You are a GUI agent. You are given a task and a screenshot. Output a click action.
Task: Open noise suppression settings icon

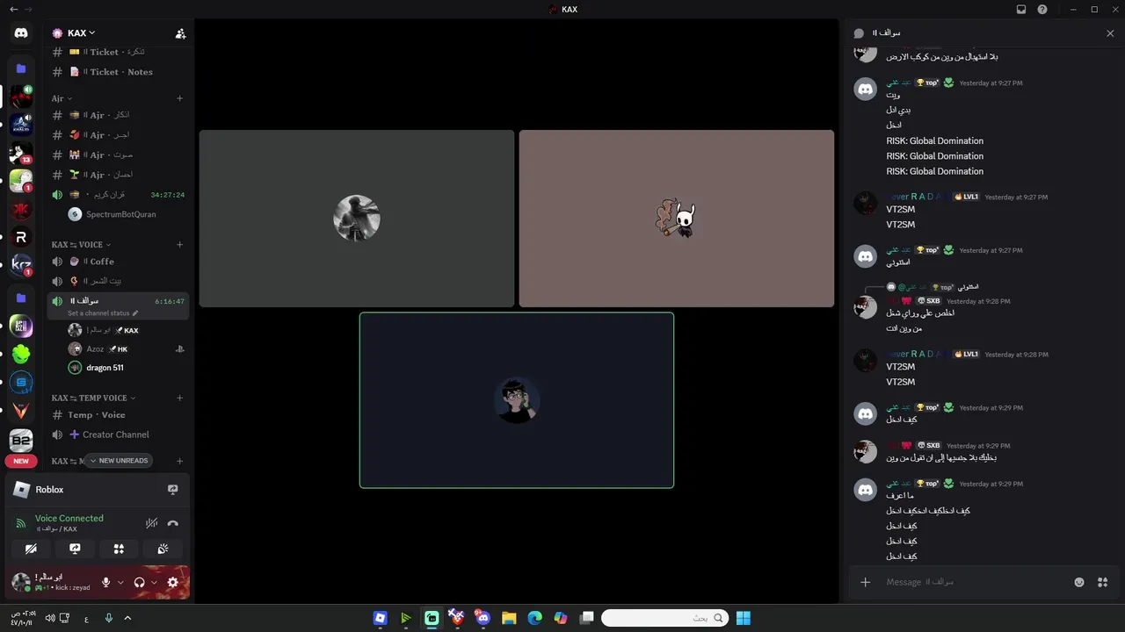click(151, 523)
